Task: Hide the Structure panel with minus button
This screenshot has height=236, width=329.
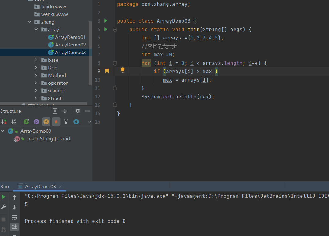Action: point(87,111)
